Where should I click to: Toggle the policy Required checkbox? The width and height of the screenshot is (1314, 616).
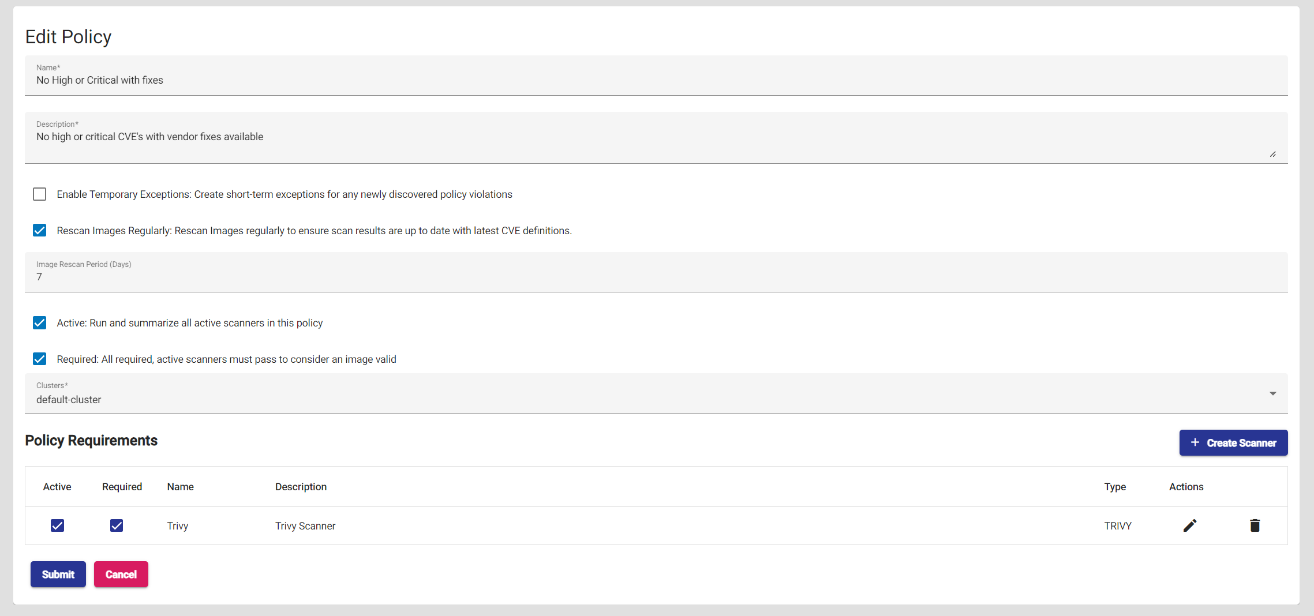pos(40,359)
